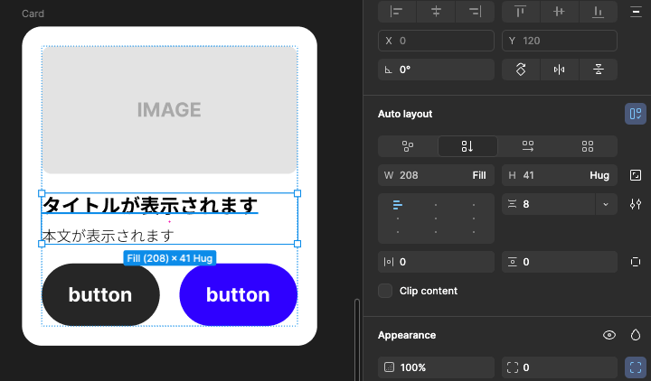Click the X position field
The height and width of the screenshot is (381, 651).
pyautogui.click(x=436, y=41)
